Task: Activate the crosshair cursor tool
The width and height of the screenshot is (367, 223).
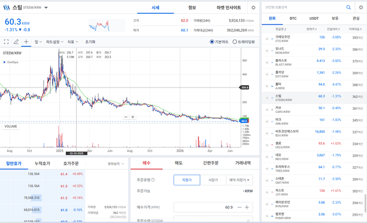Action: coord(26,42)
